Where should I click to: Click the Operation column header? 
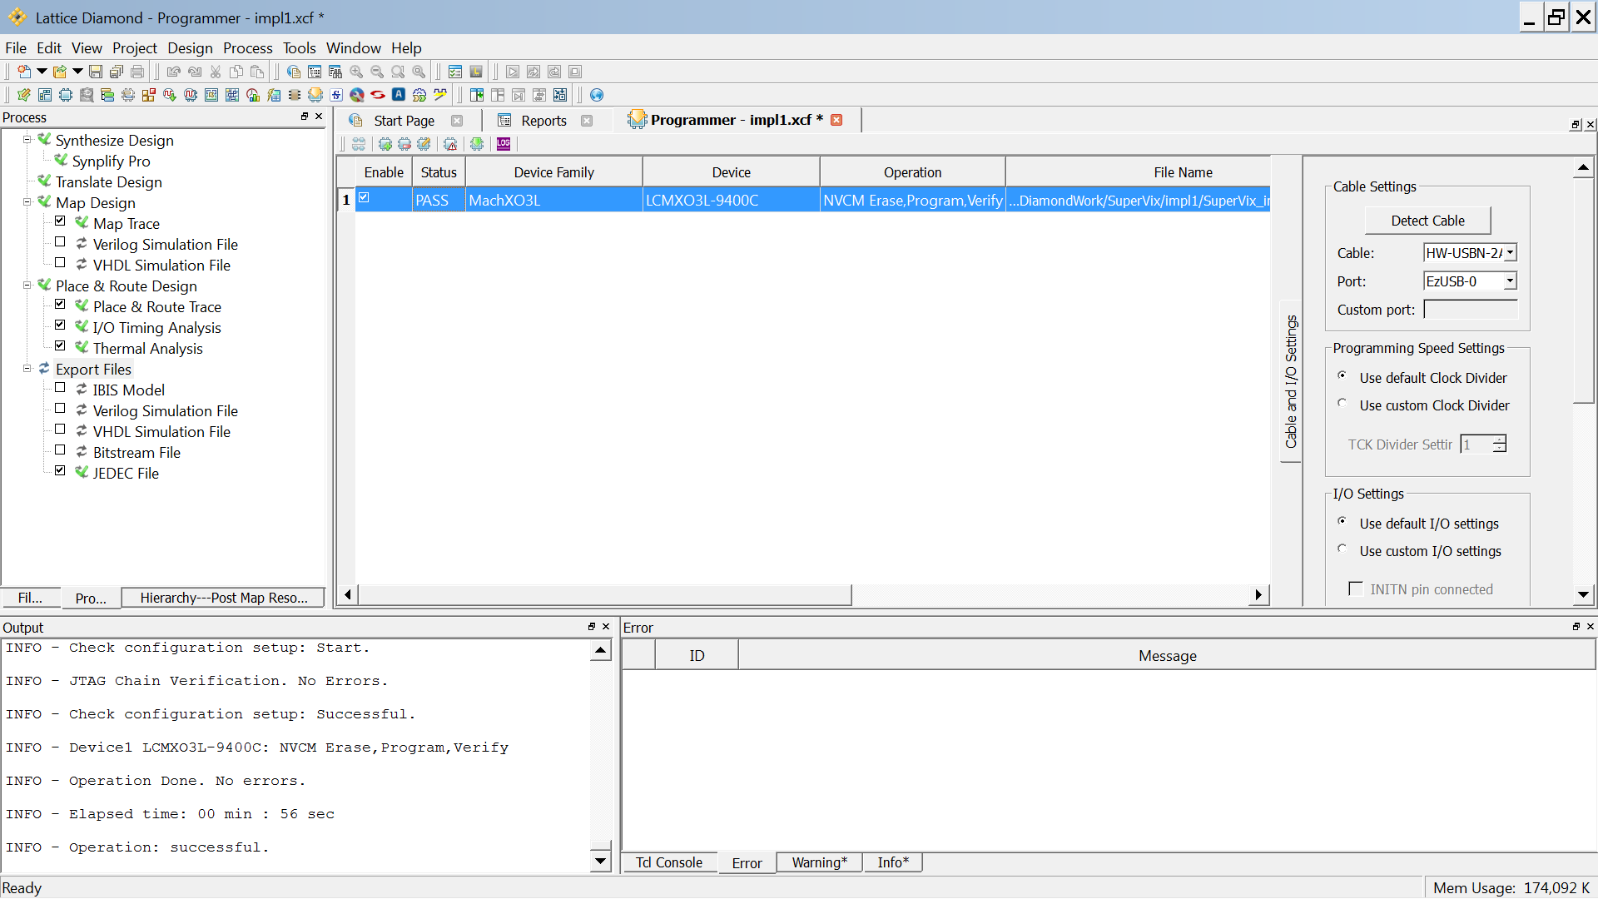click(x=912, y=172)
